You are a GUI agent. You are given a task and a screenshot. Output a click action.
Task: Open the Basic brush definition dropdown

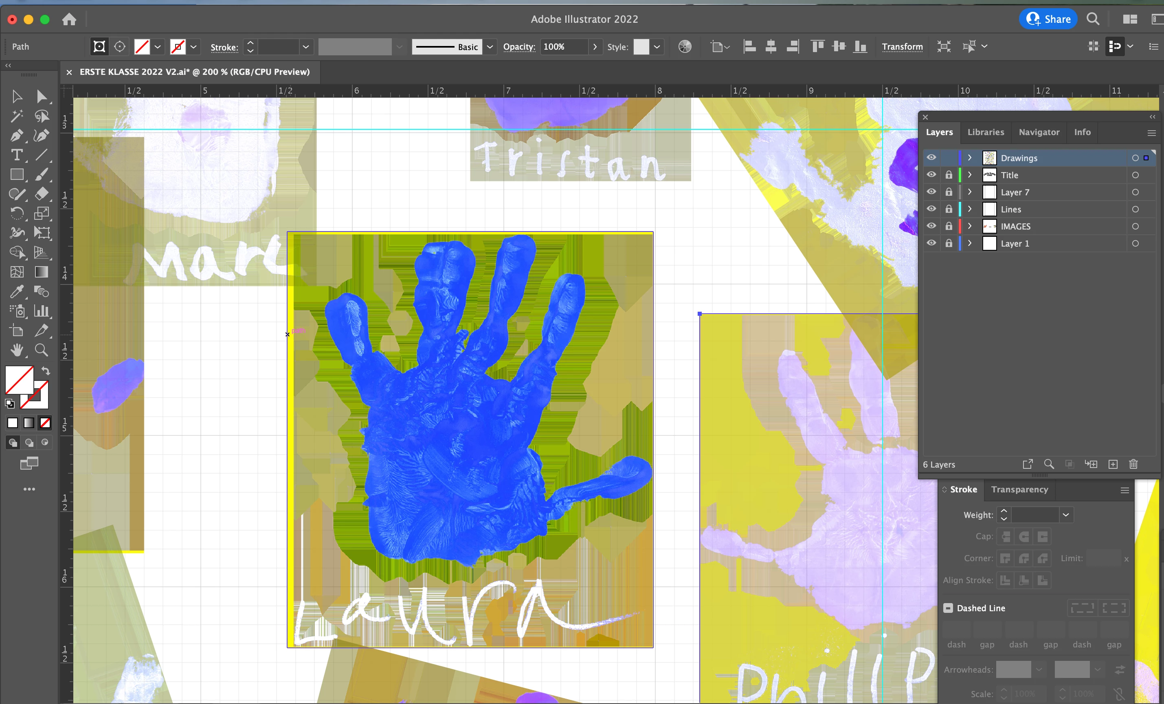(x=490, y=47)
